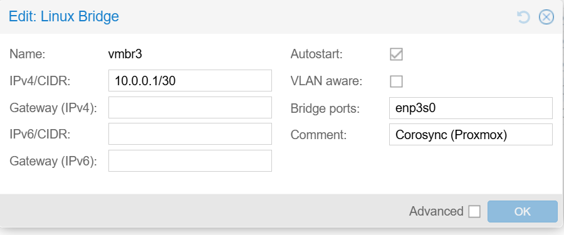Tick the Advanced checkbox
Viewport: 564px width, 235px height.
(474, 212)
